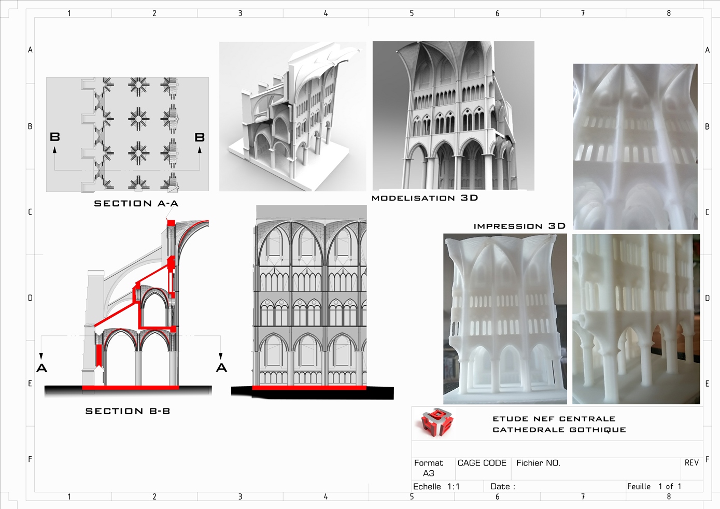Select the nave interior perspective render
720x509 pixels.
(453, 116)
